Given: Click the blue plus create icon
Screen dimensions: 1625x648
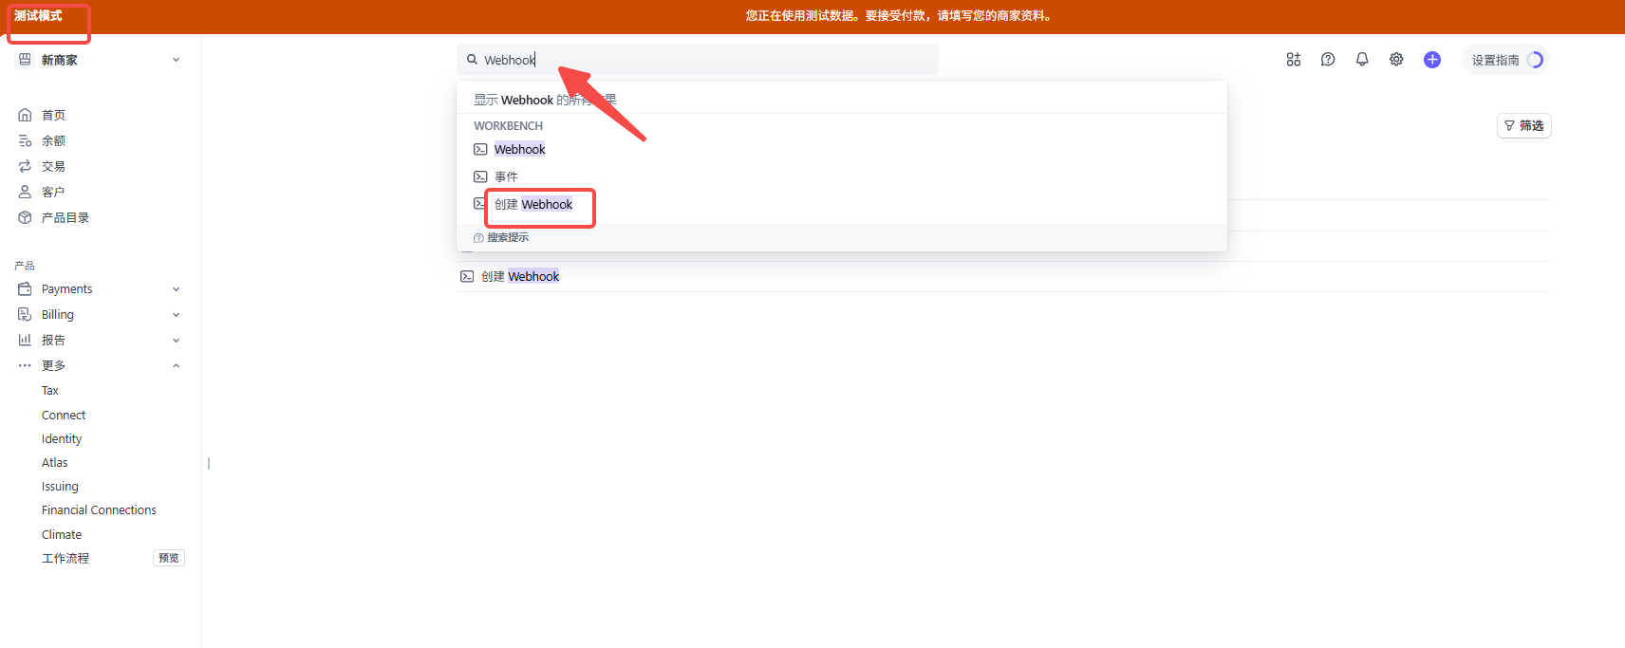Looking at the screenshot, I should tap(1431, 60).
